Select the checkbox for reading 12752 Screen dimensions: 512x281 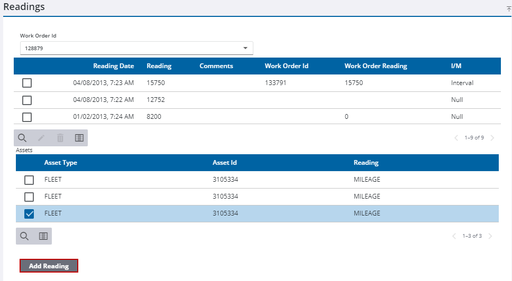[x=27, y=100]
